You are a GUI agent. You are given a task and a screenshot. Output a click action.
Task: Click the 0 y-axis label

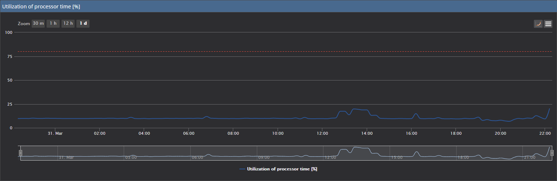pos(11,128)
